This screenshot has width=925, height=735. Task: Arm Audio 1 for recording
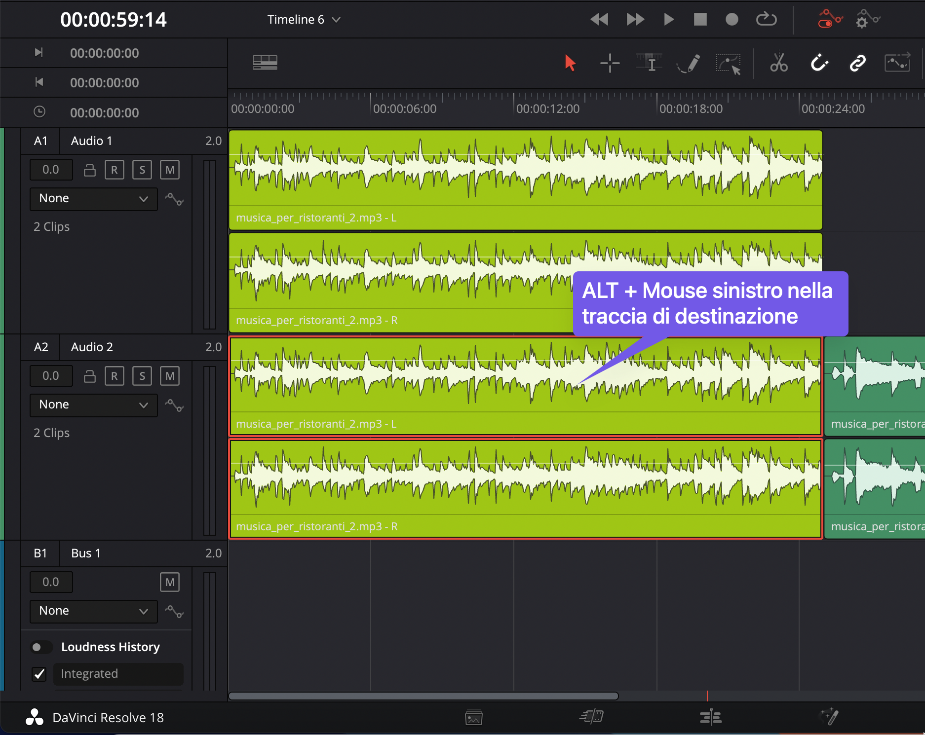click(x=115, y=170)
